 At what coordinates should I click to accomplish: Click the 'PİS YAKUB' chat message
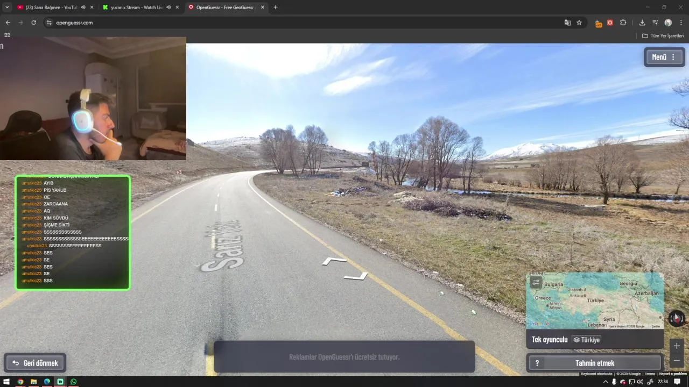(x=55, y=190)
